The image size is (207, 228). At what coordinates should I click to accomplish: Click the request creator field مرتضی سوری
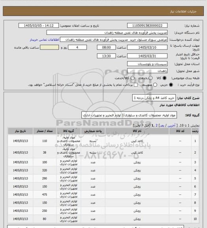point(114,40)
